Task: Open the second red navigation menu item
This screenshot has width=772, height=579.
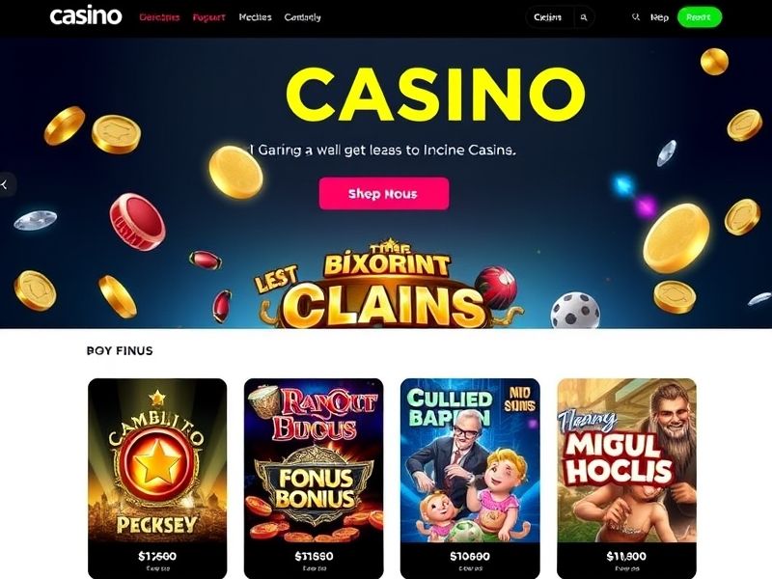Action: tap(208, 17)
